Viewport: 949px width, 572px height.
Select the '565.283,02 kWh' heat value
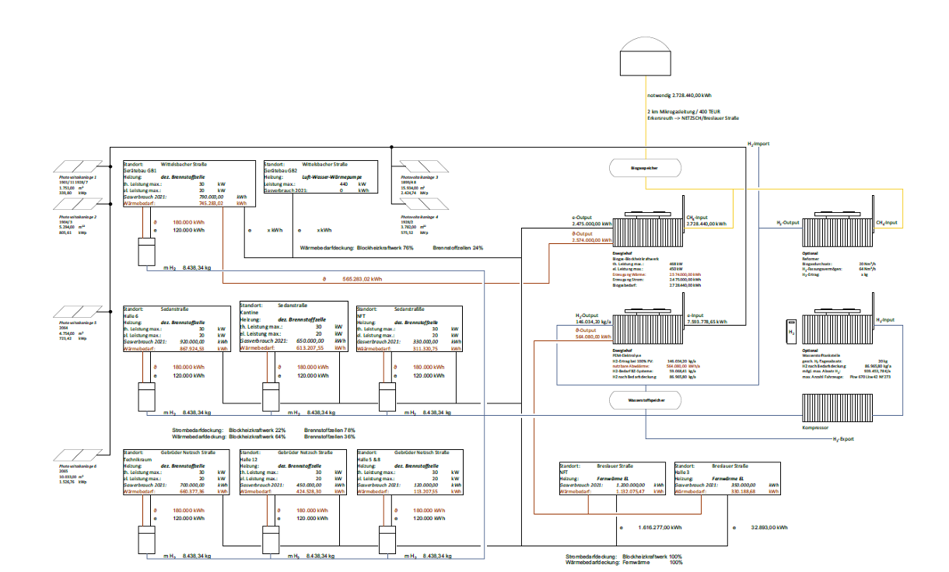coord(362,278)
